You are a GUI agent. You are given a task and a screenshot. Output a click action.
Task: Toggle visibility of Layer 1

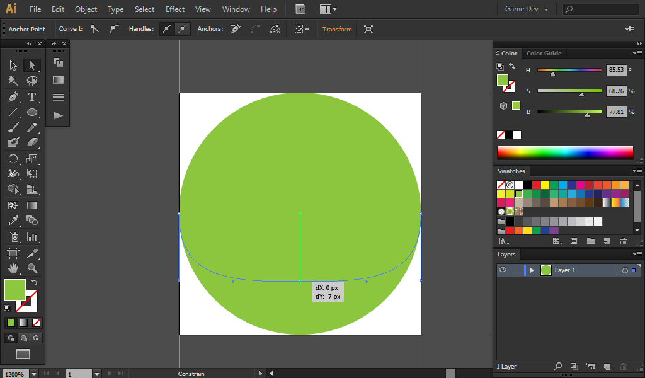pos(503,270)
